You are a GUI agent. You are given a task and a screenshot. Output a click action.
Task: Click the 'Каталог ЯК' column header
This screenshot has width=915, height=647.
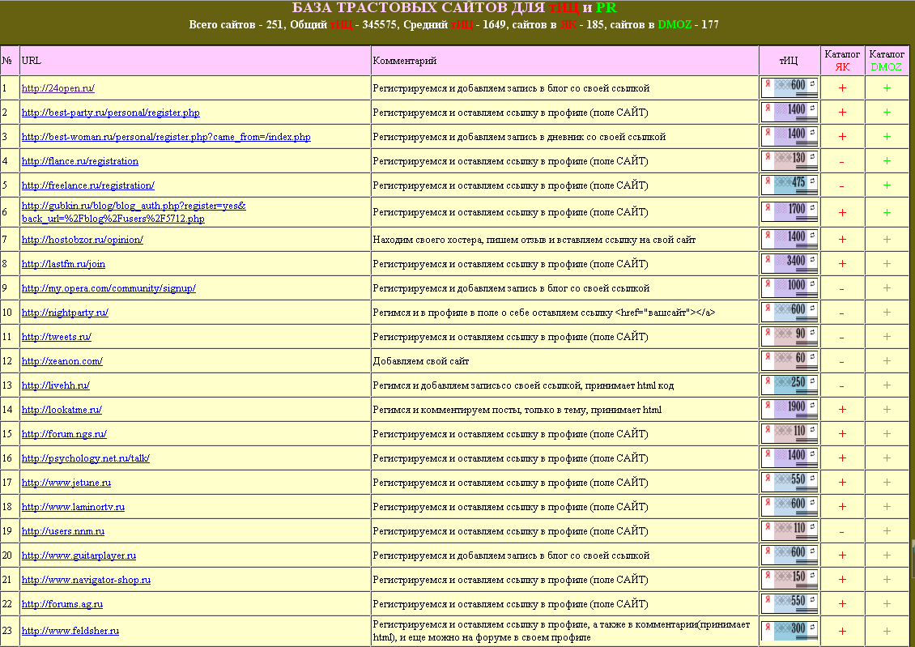pos(842,61)
